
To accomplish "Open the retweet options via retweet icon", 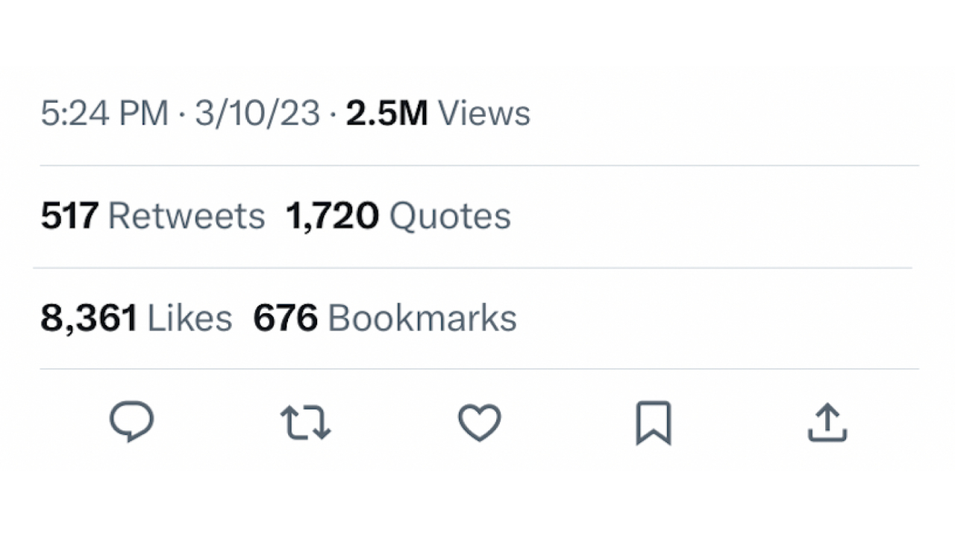I will (x=304, y=422).
